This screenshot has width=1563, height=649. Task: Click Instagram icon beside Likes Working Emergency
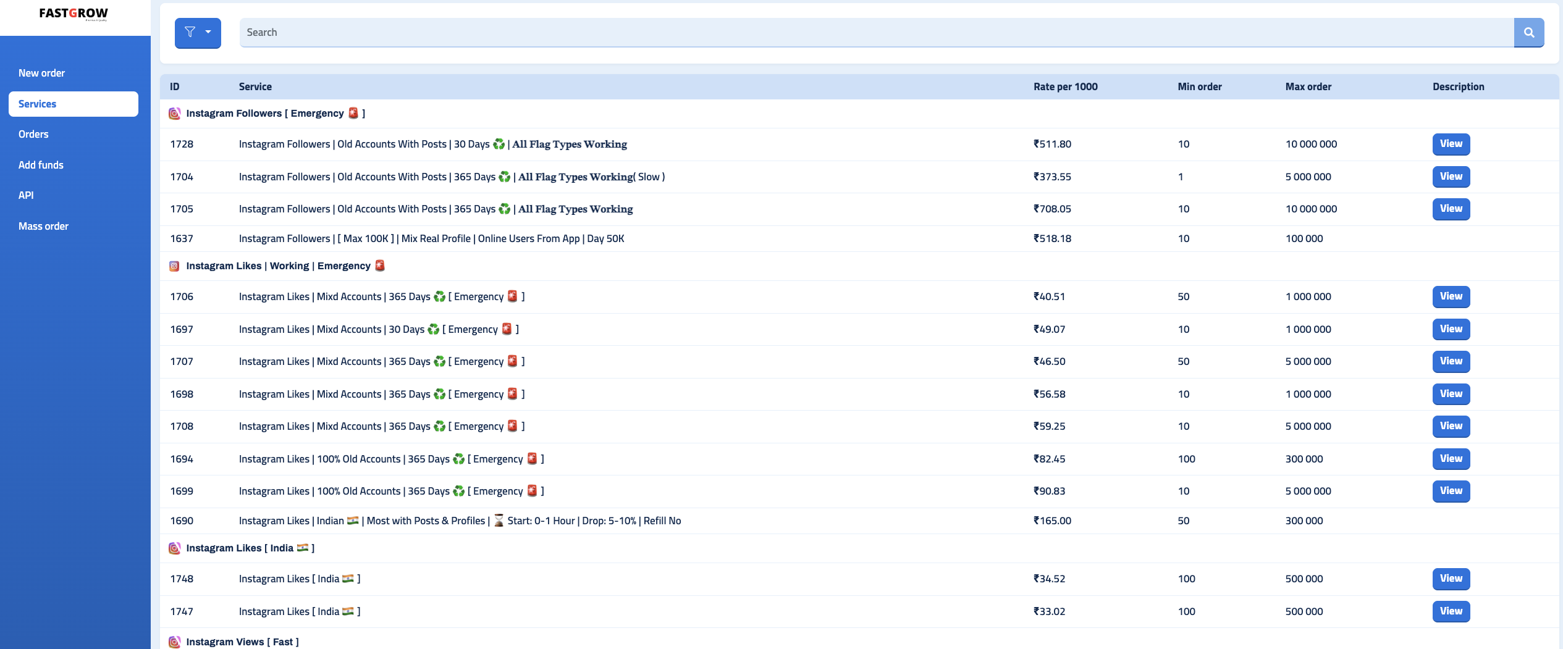click(175, 266)
